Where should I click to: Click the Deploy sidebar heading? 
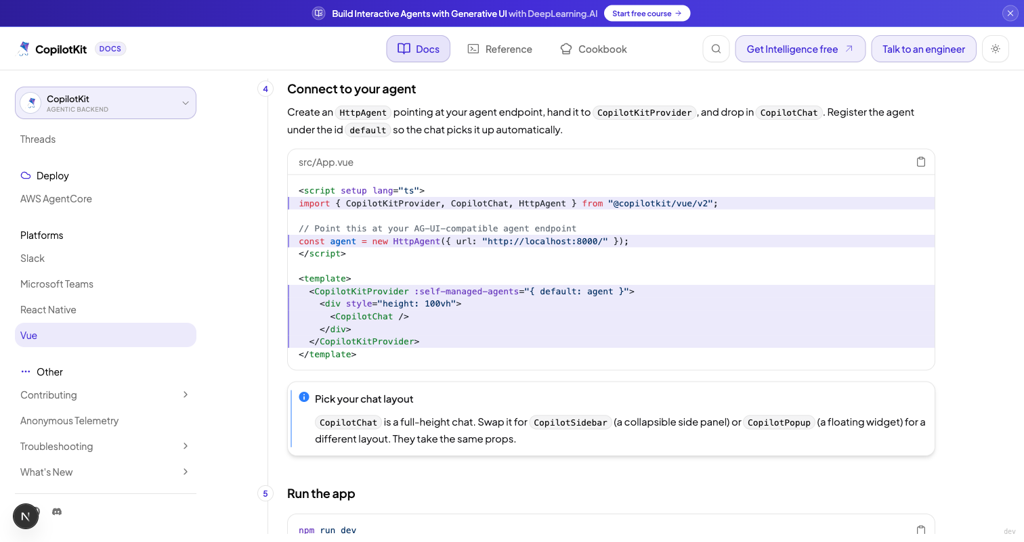click(53, 176)
